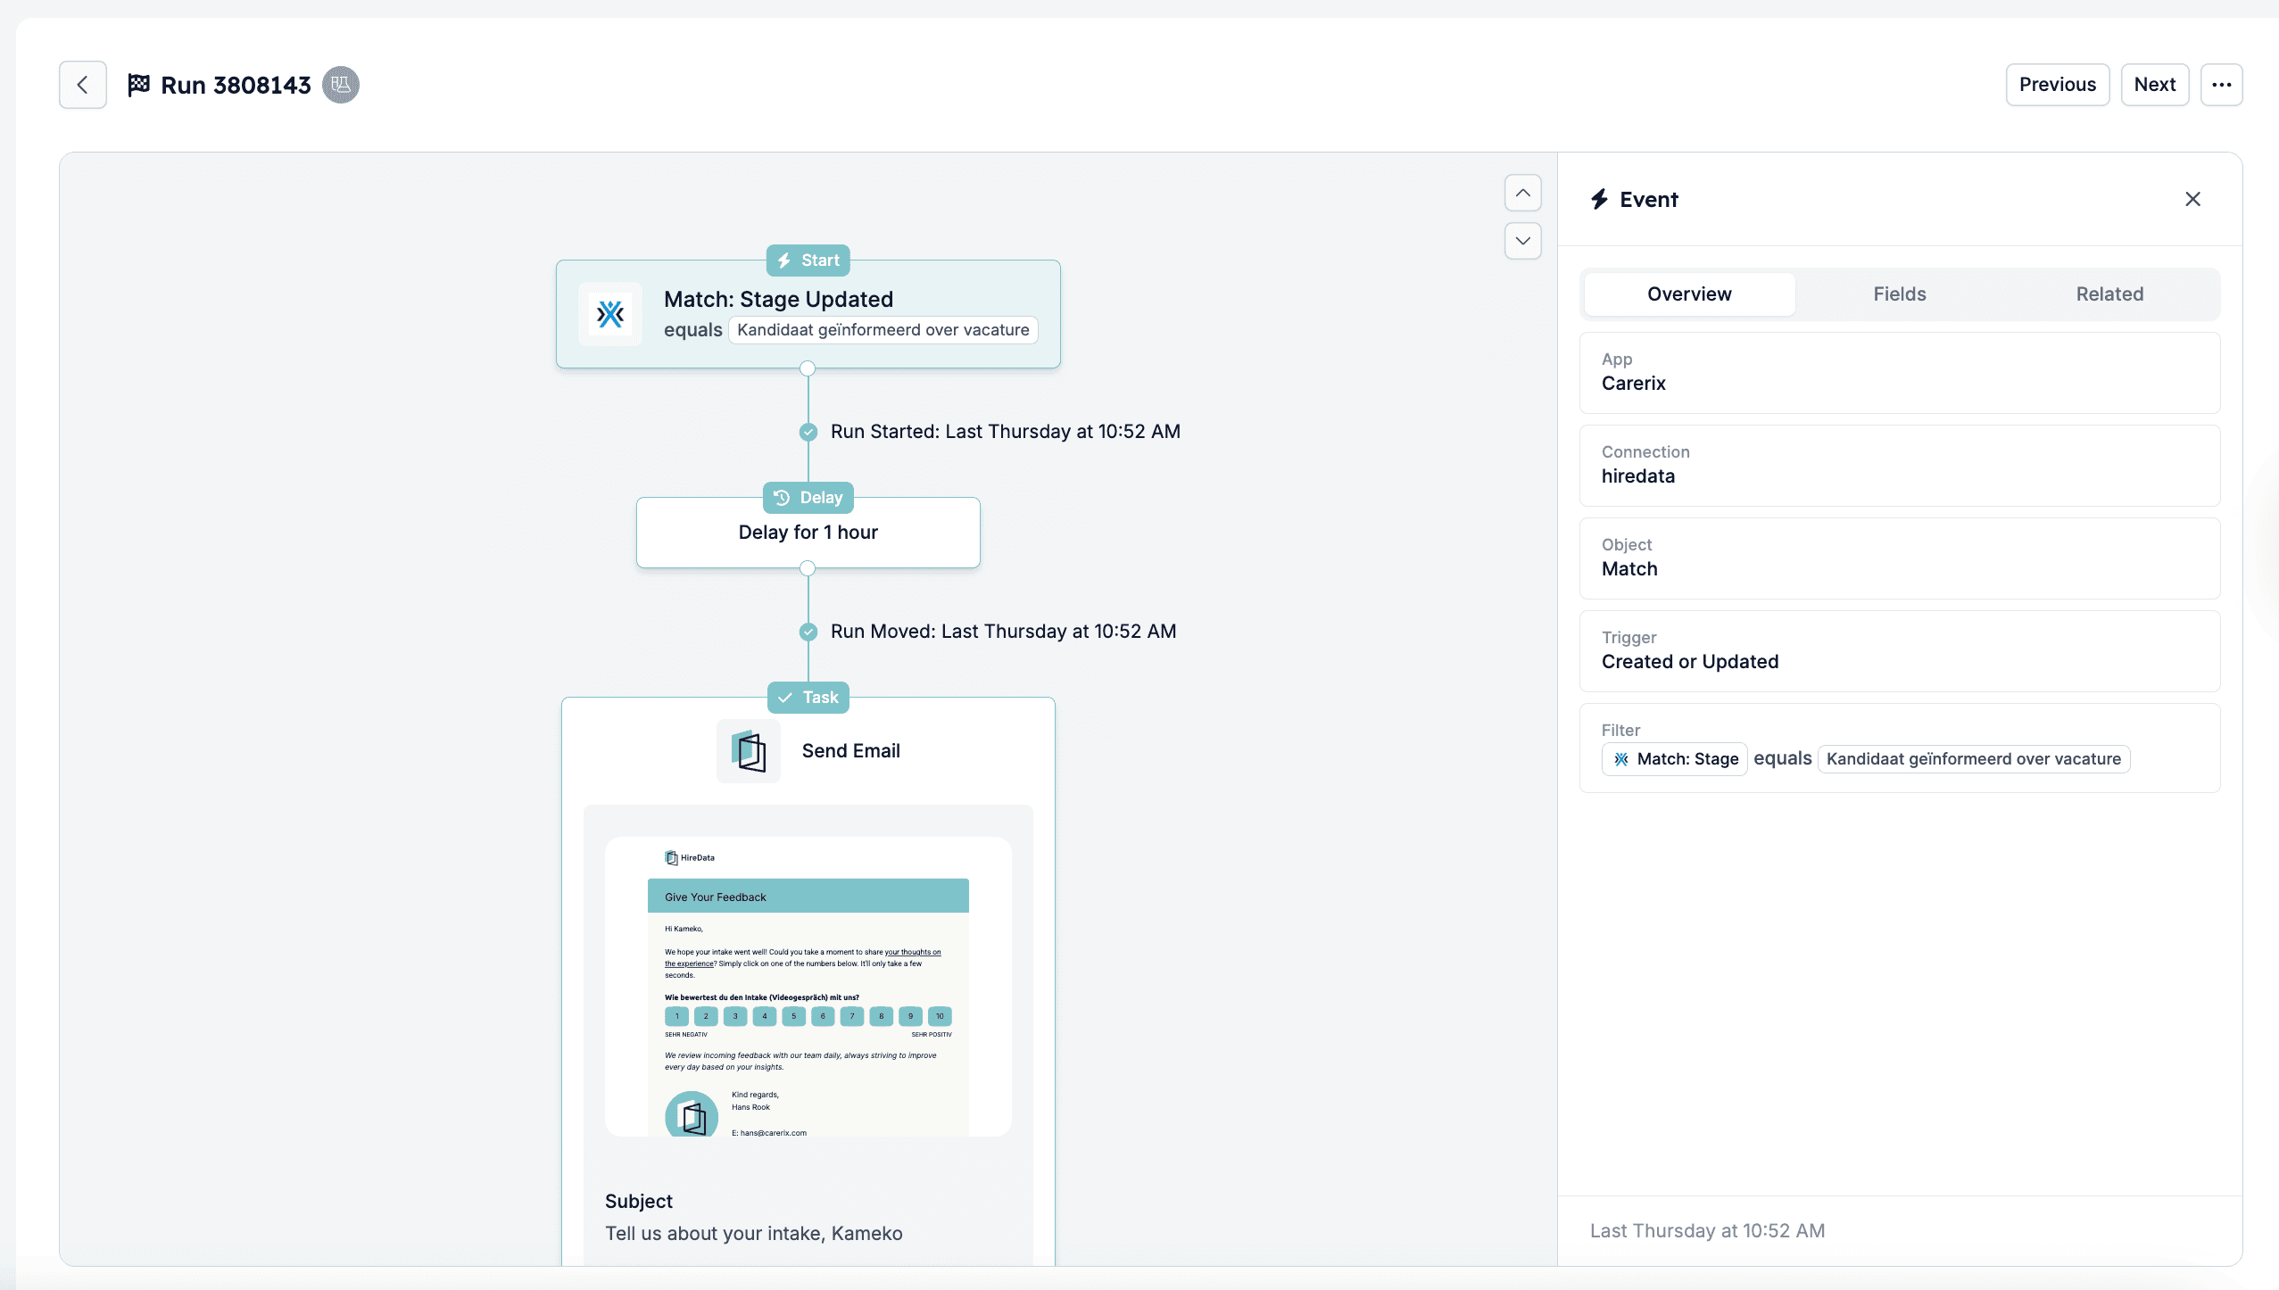Click the Match: Stage filter chip
The height and width of the screenshot is (1290, 2279).
coord(1675,759)
